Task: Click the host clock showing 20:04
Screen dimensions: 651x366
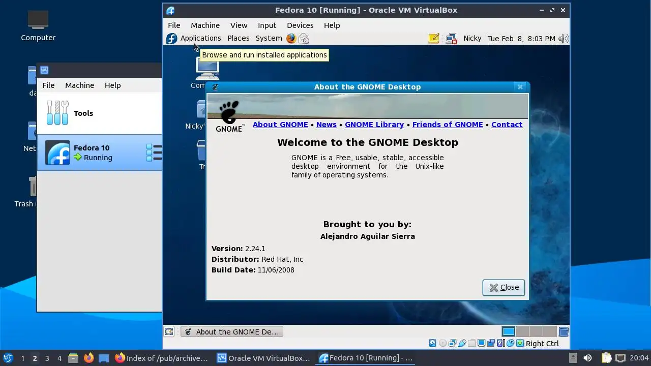Action: [639, 358]
